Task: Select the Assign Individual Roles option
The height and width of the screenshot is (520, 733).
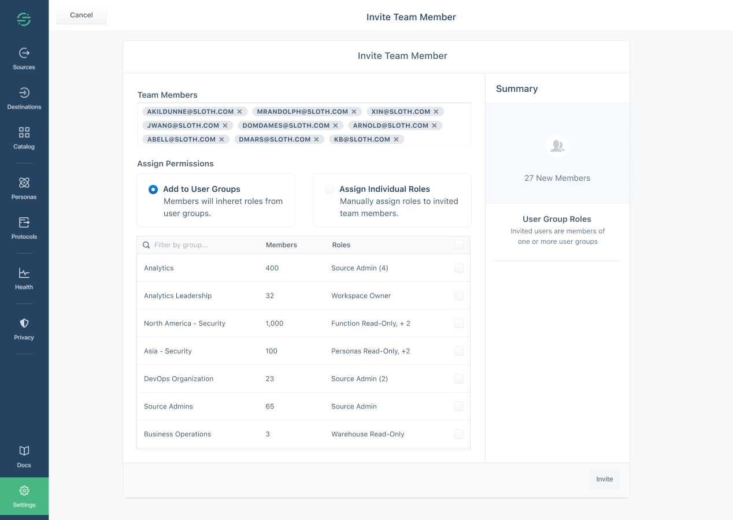Action: (x=330, y=189)
